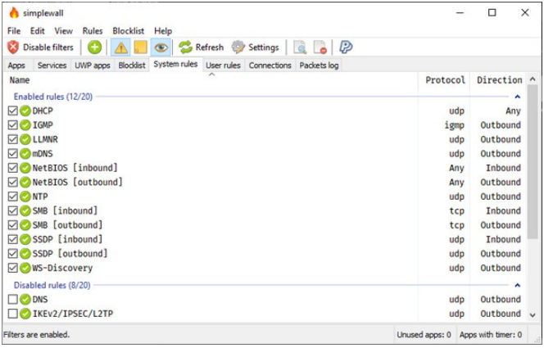Click the Settings button label
This screenshot has height=348, width=544.
click(x=264, y=47)
